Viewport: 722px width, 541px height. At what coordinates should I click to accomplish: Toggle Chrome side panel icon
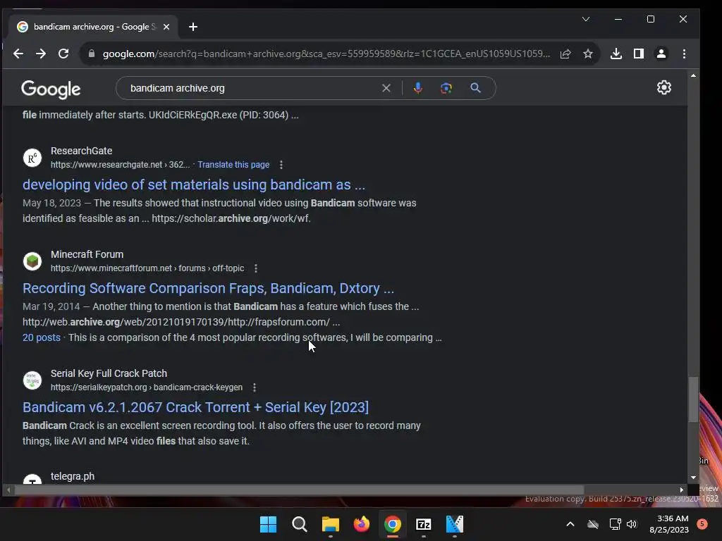point(639,54)
